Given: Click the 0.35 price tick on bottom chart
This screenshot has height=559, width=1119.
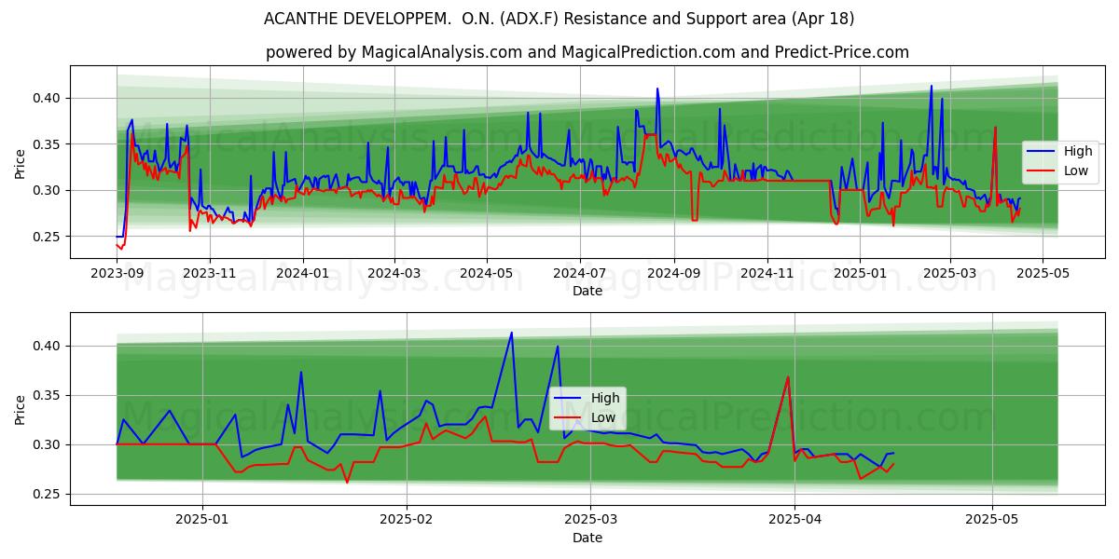Looking at the screenshot, I should tap(47, 395).
